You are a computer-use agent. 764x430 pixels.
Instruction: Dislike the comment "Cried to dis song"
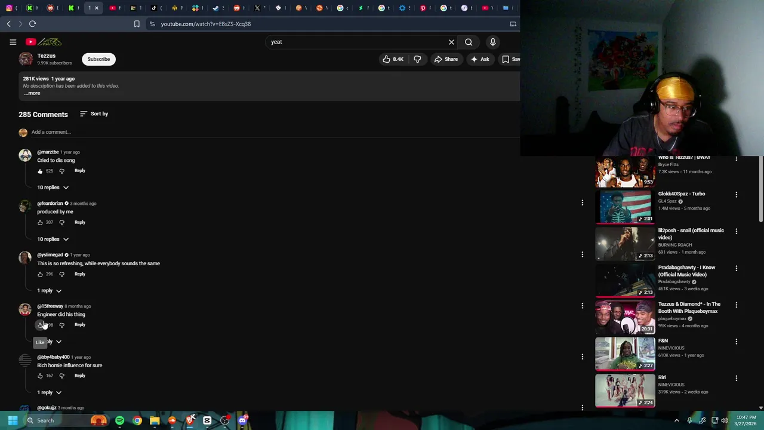click(x=61, y=171)
